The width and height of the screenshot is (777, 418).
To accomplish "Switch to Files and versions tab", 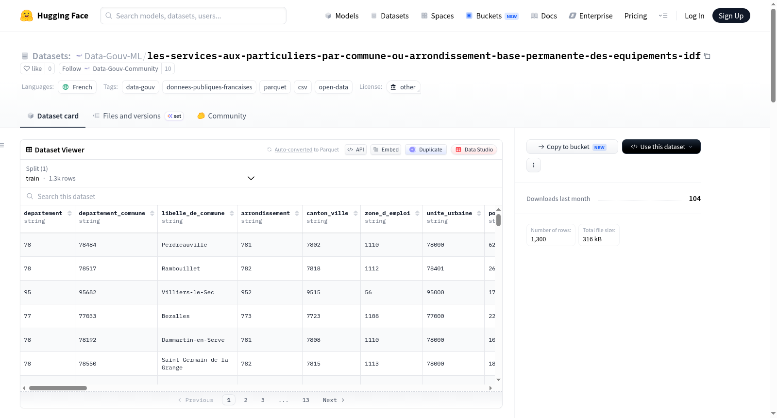I will (x=138, y=116).
